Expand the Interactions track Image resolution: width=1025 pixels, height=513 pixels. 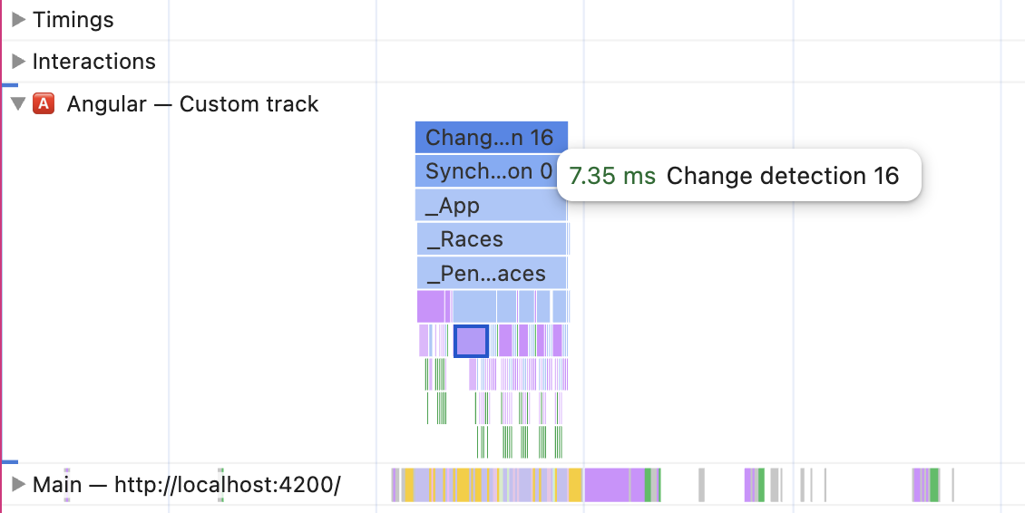tap(19, 62)
